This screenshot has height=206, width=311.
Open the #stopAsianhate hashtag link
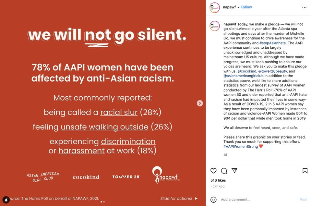point(272,43)
